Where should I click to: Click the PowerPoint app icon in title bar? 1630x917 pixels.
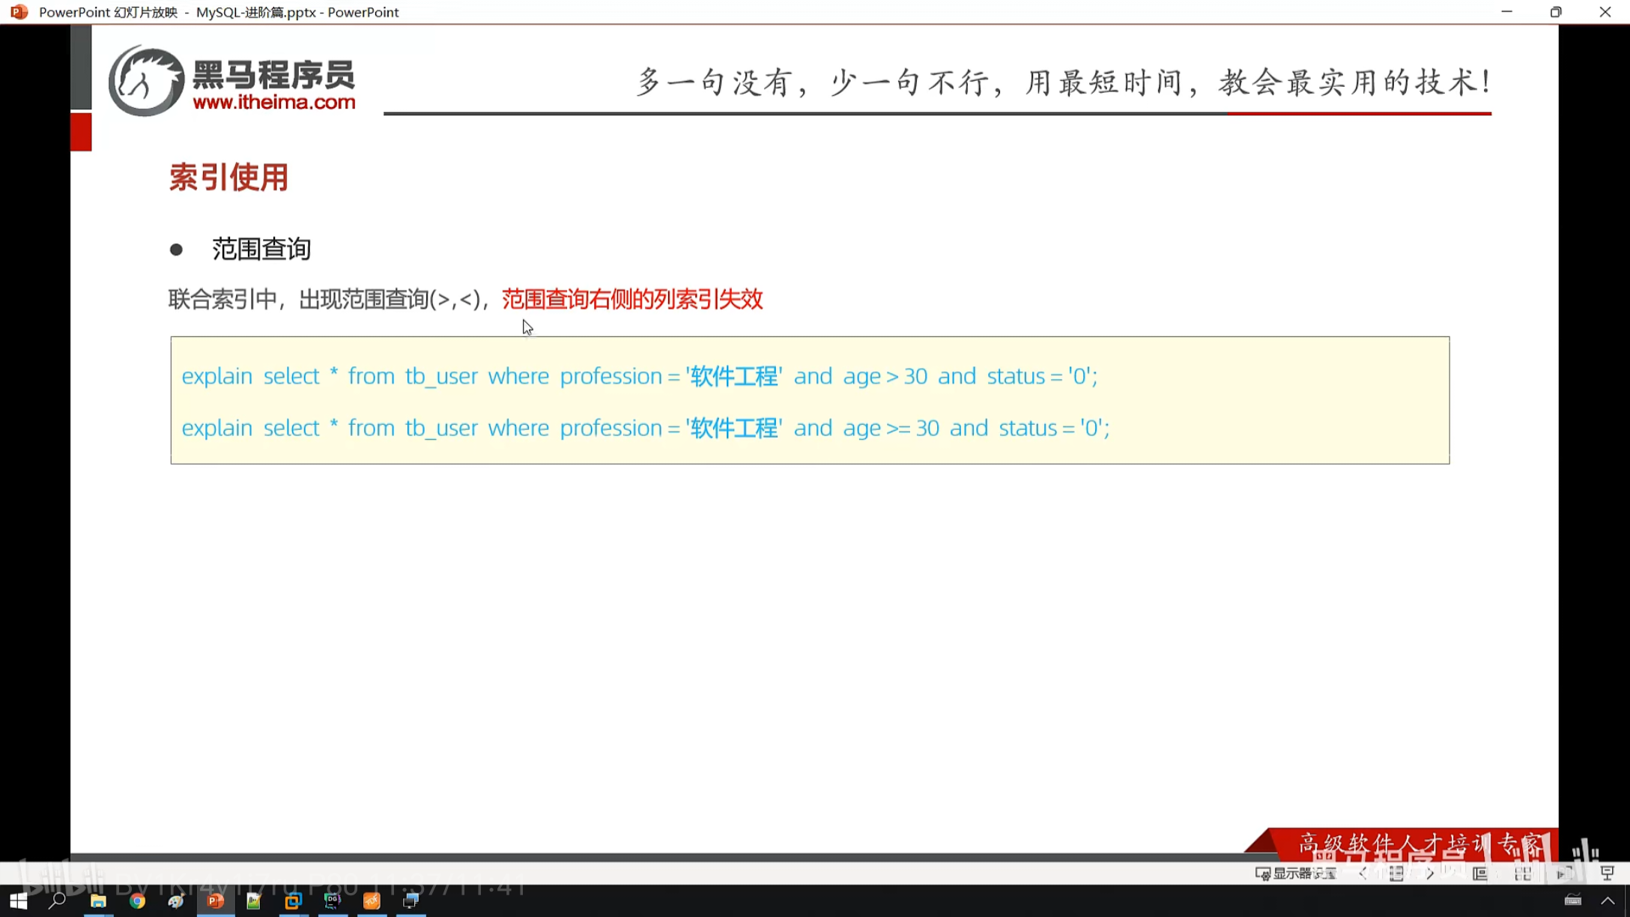tap(19, 12)
